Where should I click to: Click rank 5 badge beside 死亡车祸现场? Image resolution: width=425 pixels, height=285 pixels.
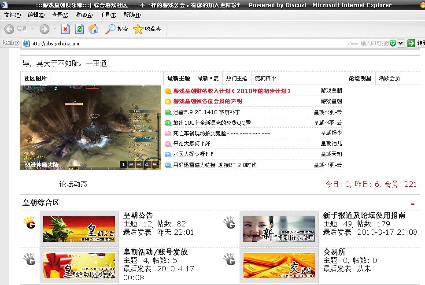[168, 133]
